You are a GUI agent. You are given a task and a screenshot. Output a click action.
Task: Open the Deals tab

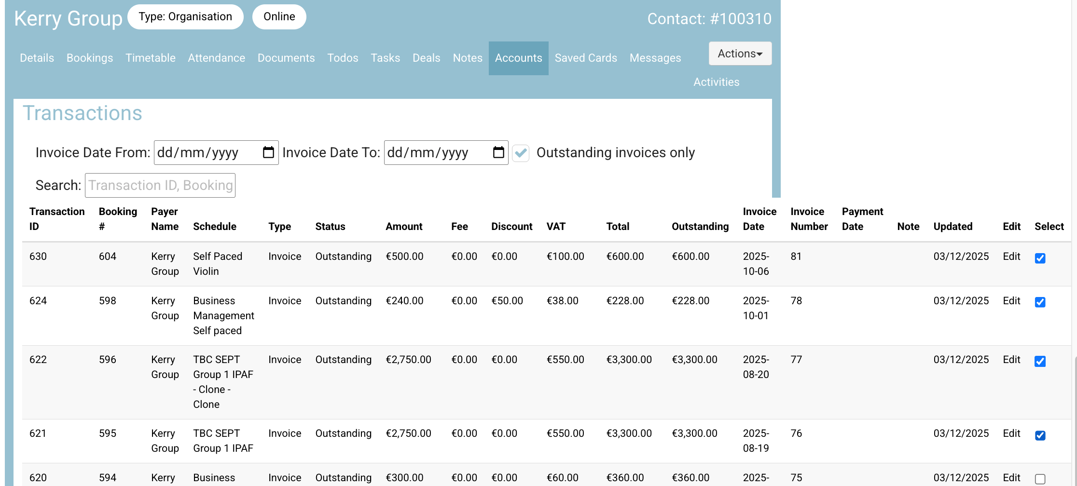[427, 58]
